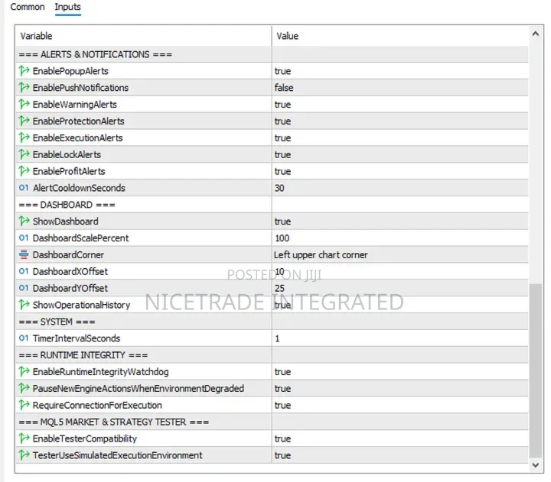Click the TimerIntervalSeconds integer icon
The image size is (551, 482).
(24, 338)
